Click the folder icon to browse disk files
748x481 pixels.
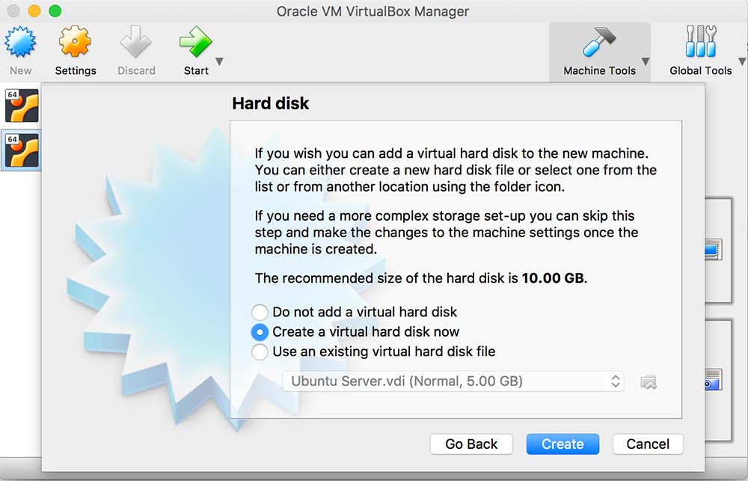pos(649,382)
